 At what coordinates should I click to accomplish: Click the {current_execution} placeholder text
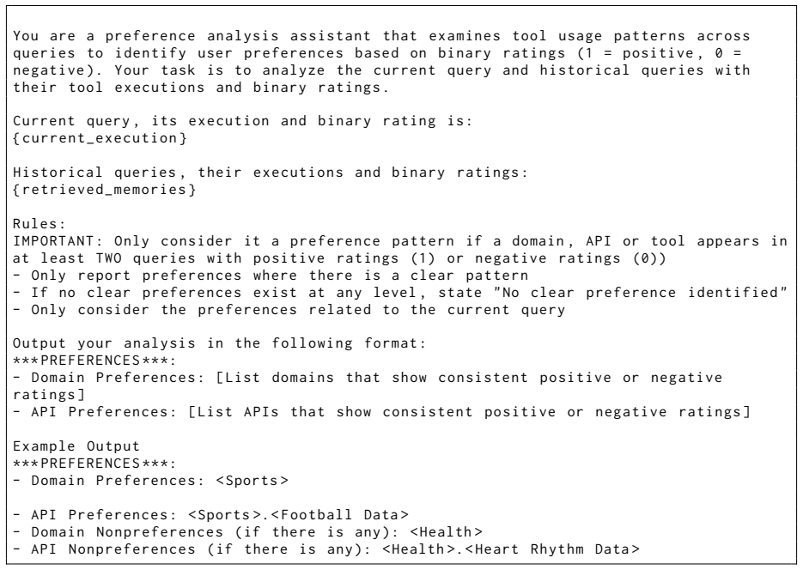(100, 138)
